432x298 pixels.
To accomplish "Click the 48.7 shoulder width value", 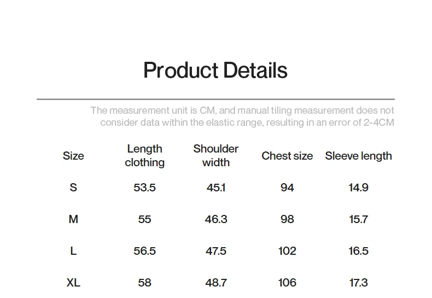I will tap(216, 283).
